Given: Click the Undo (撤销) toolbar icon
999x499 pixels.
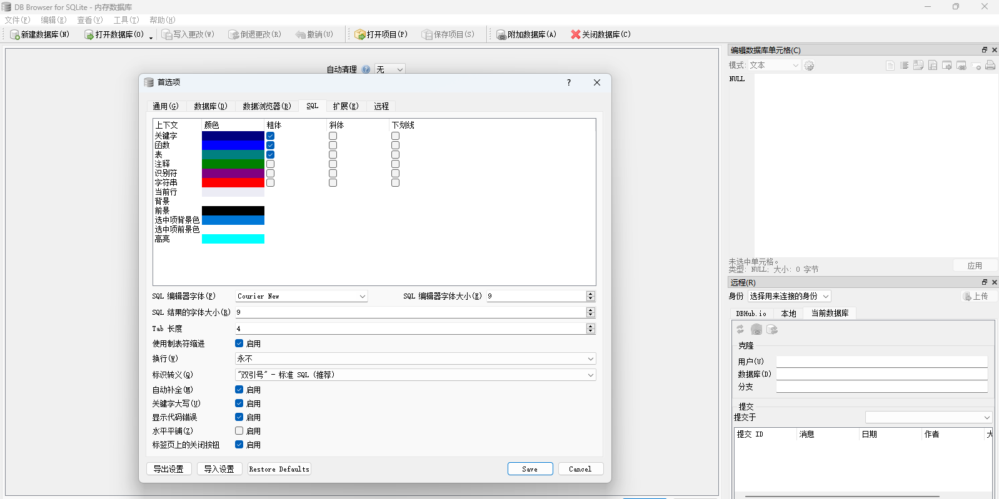Looking at the screenshot, I should pyautogui.click(x=301, y=34).
